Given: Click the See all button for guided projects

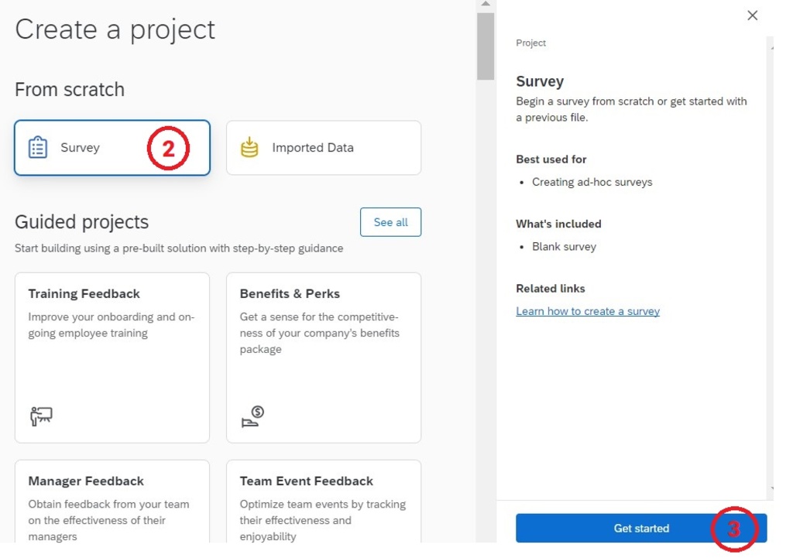Looking at the screenshot, I should (x=390, y=222).
